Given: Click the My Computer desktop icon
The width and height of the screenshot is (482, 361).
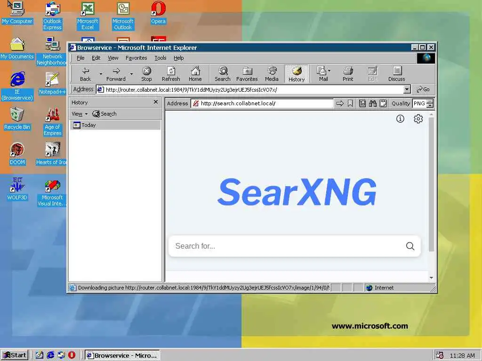Looking at the screenshot, I should (x=17, y=13).
